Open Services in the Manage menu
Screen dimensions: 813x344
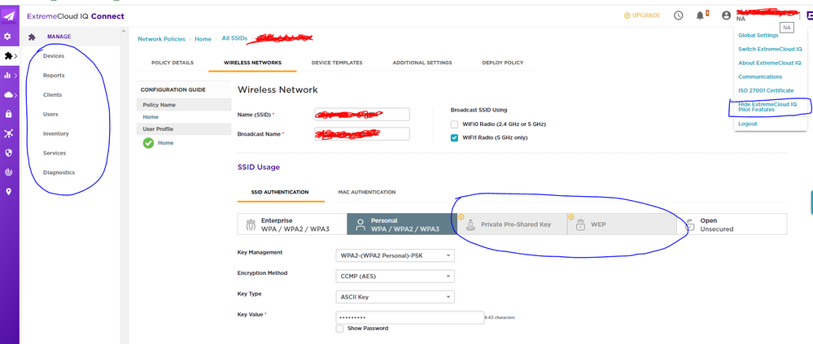[55, 154]
